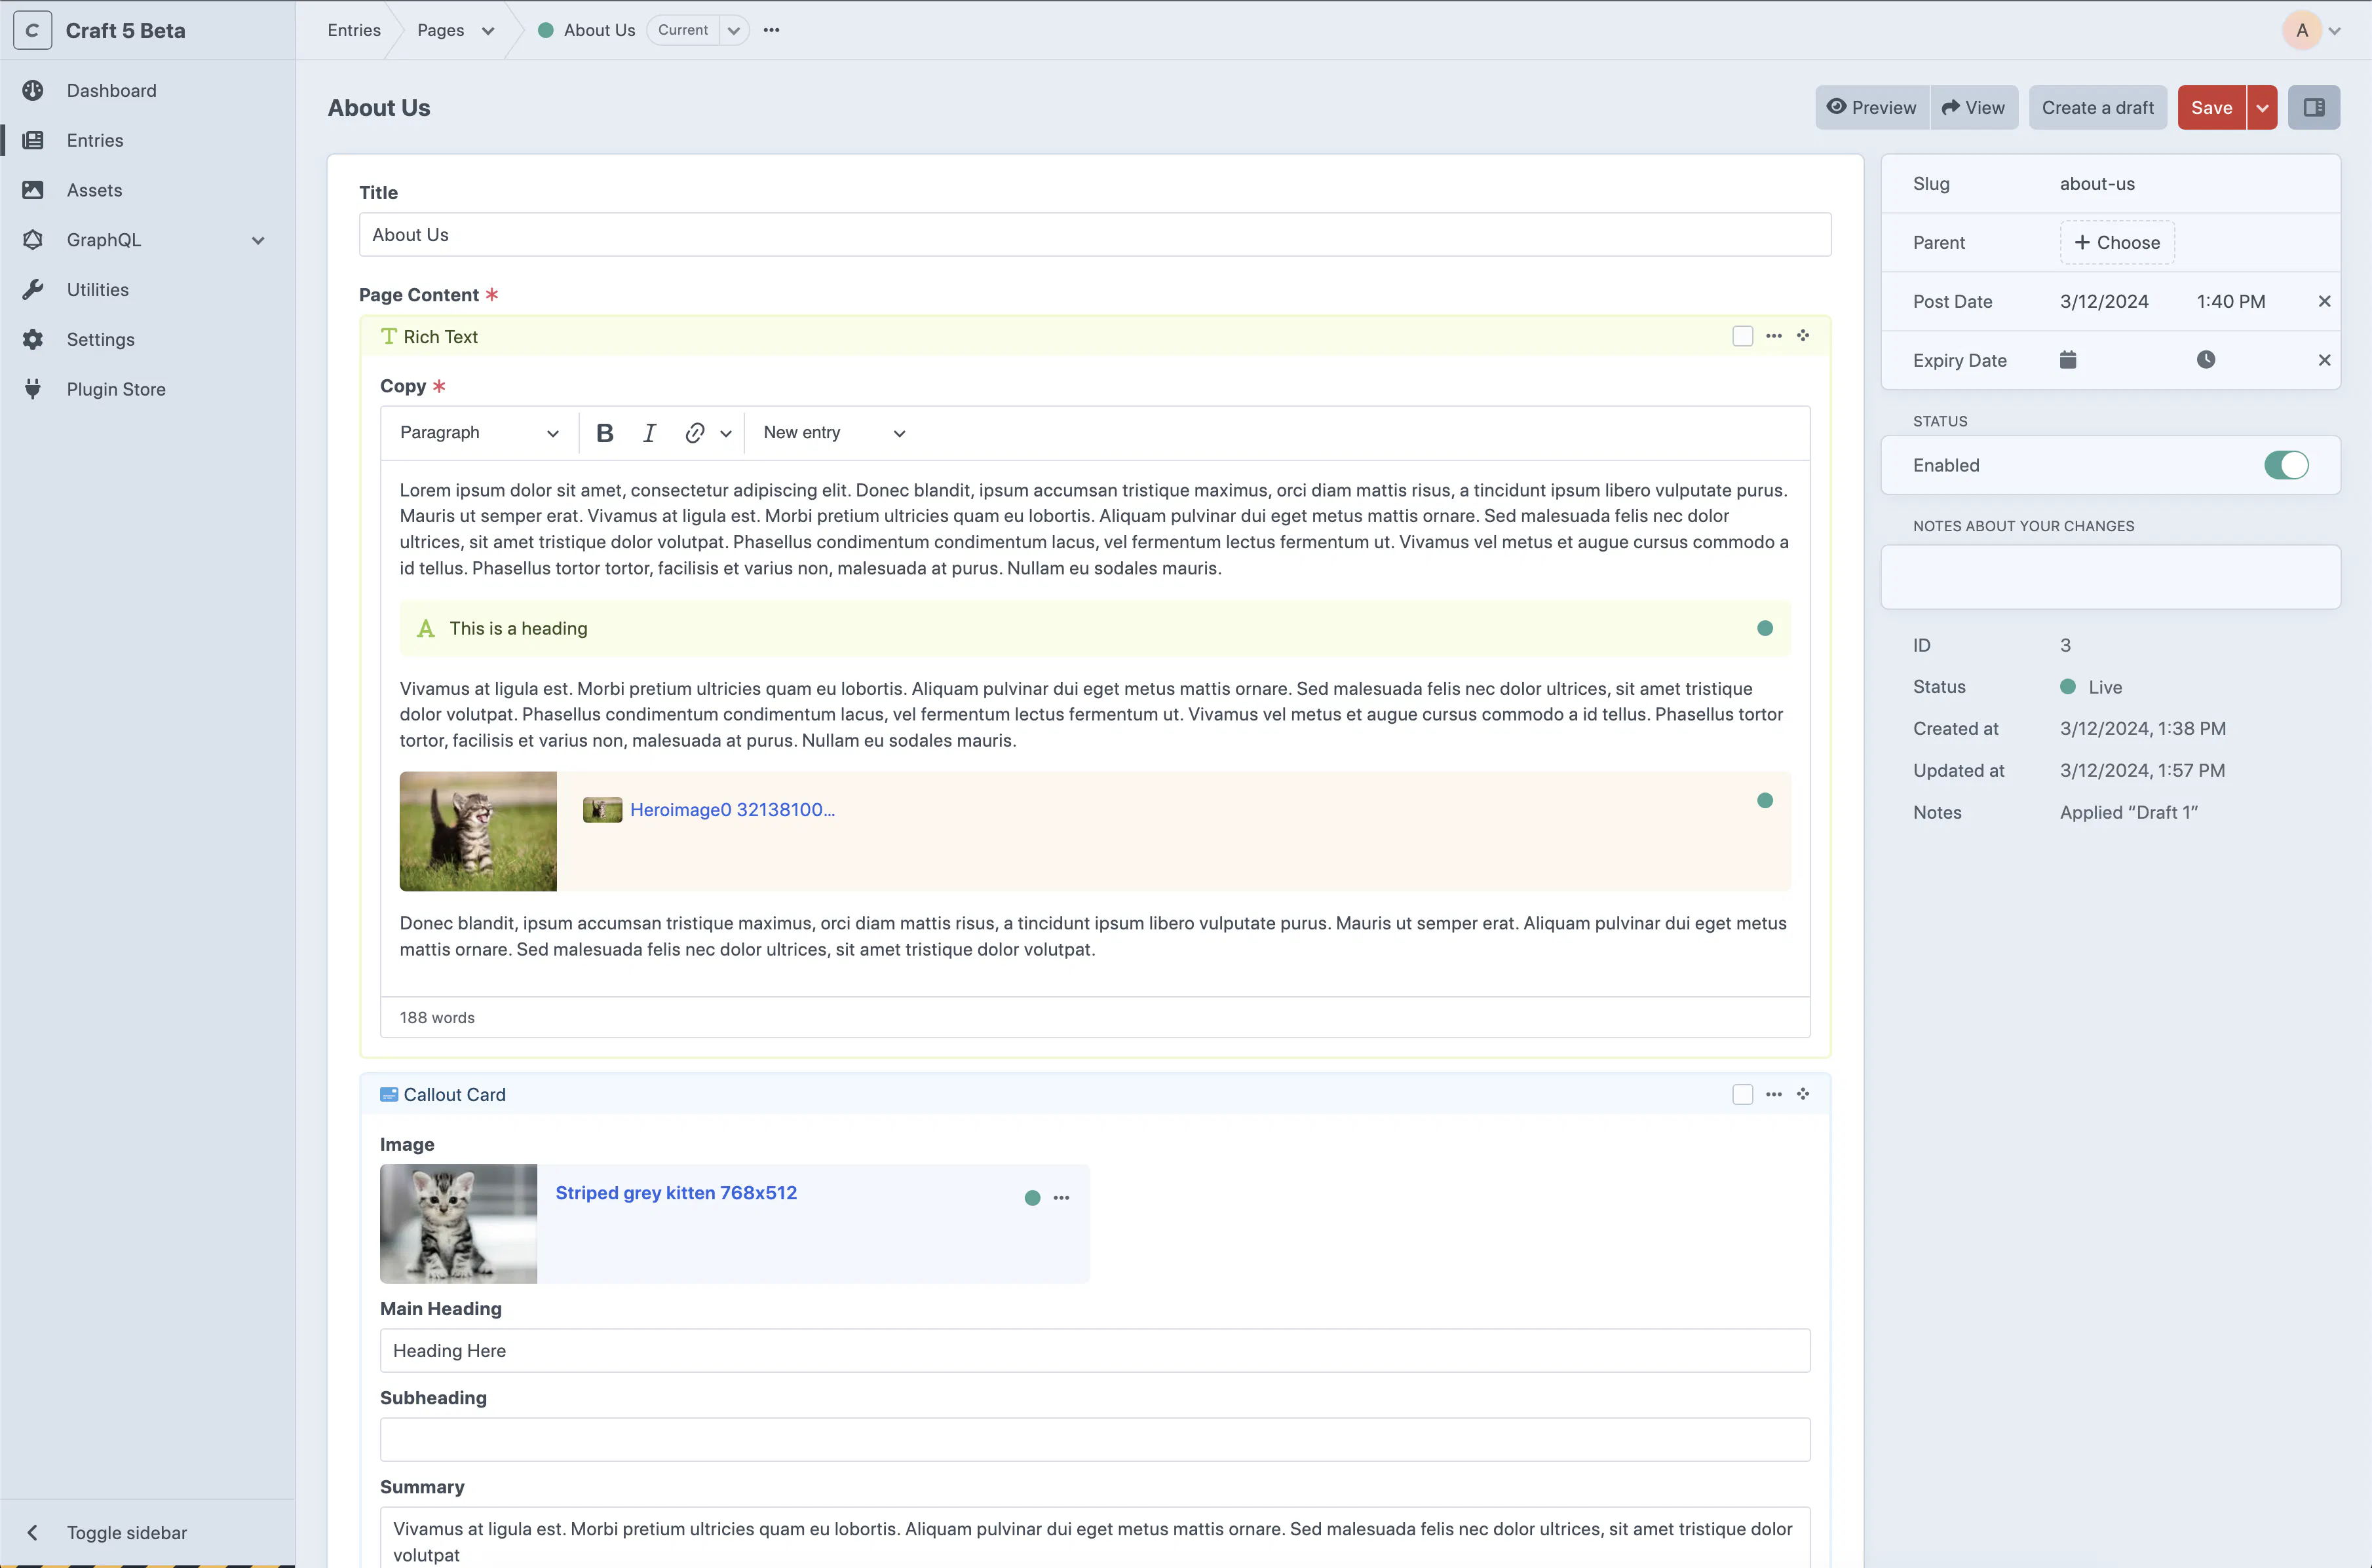Select the Rich Text block checkbox
The height and width of the screenshot is (1568, 2372).
pyautogui.click(x=1743, y=336)
